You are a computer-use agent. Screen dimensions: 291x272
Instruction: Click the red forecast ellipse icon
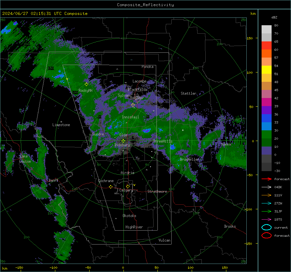[266, 235]
